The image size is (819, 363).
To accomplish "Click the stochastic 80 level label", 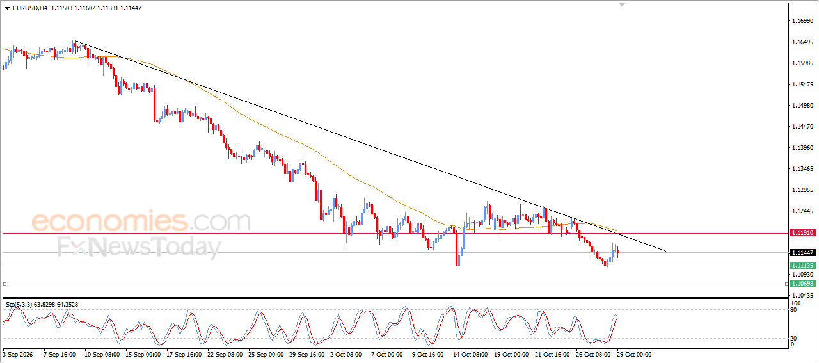I will 795,310.
